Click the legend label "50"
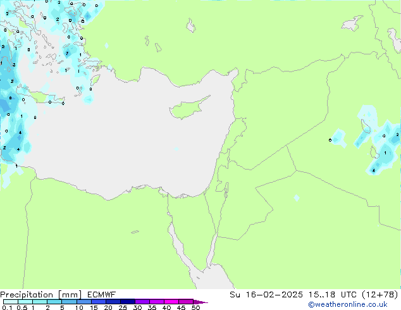This screenshot has height=310, width=401. click(195, 307)
